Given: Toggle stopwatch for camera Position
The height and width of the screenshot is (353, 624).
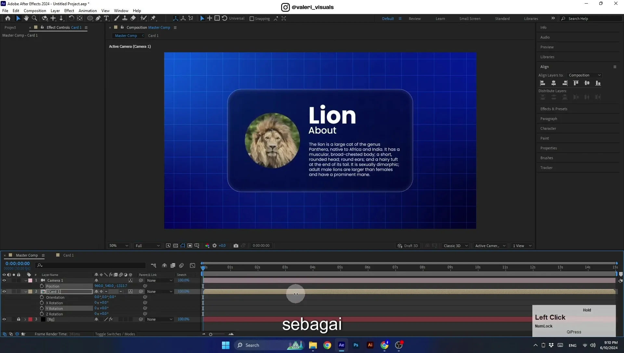Looking at the screenshot, I should (42, 286).
